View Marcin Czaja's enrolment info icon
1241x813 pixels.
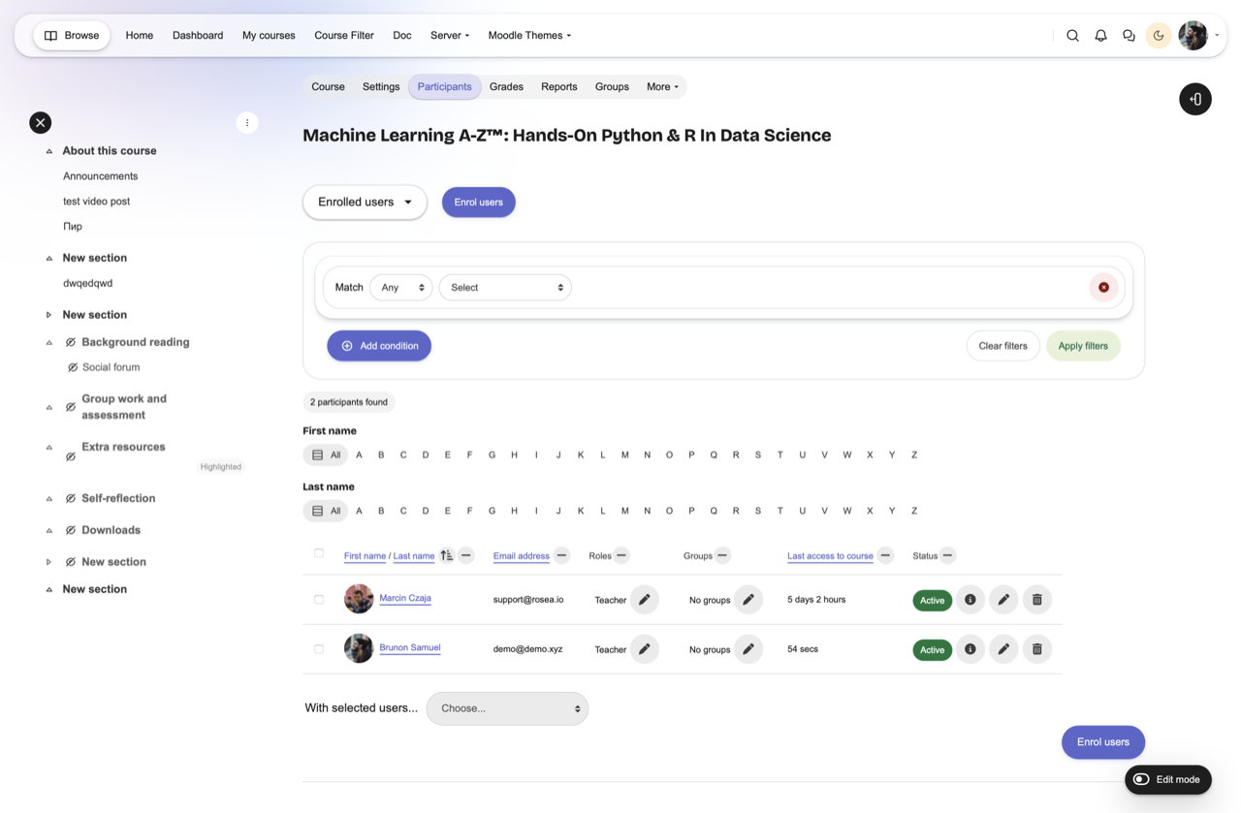point(970,600)
